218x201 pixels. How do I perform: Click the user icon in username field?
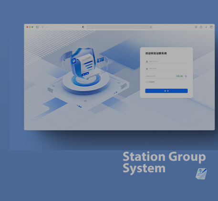[147, 61]
